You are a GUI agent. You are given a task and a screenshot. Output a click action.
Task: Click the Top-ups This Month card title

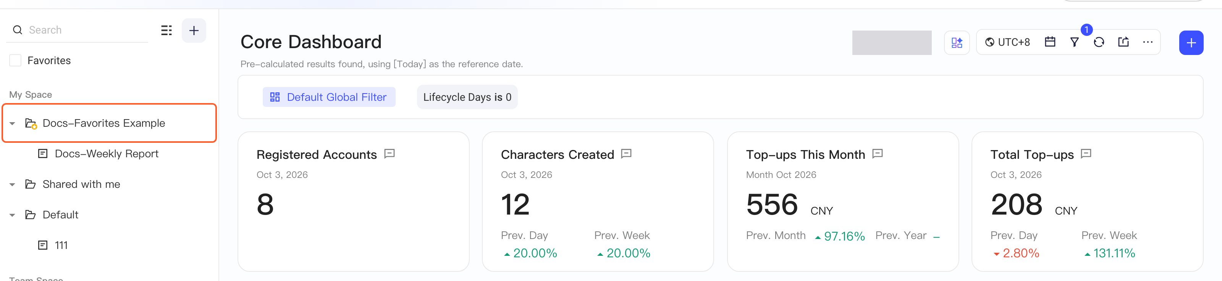[x=805, y=155]
